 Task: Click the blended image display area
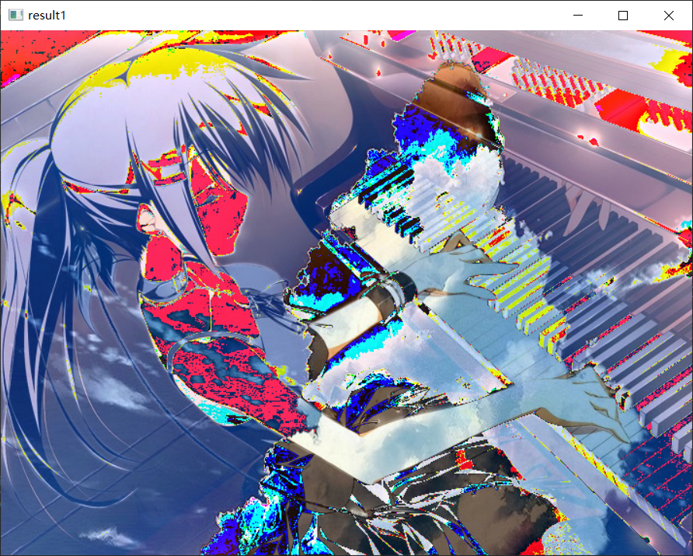[x=346, y=293]
